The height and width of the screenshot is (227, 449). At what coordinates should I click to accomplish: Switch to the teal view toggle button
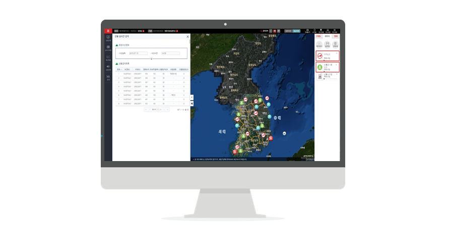[x=296, y=31]
